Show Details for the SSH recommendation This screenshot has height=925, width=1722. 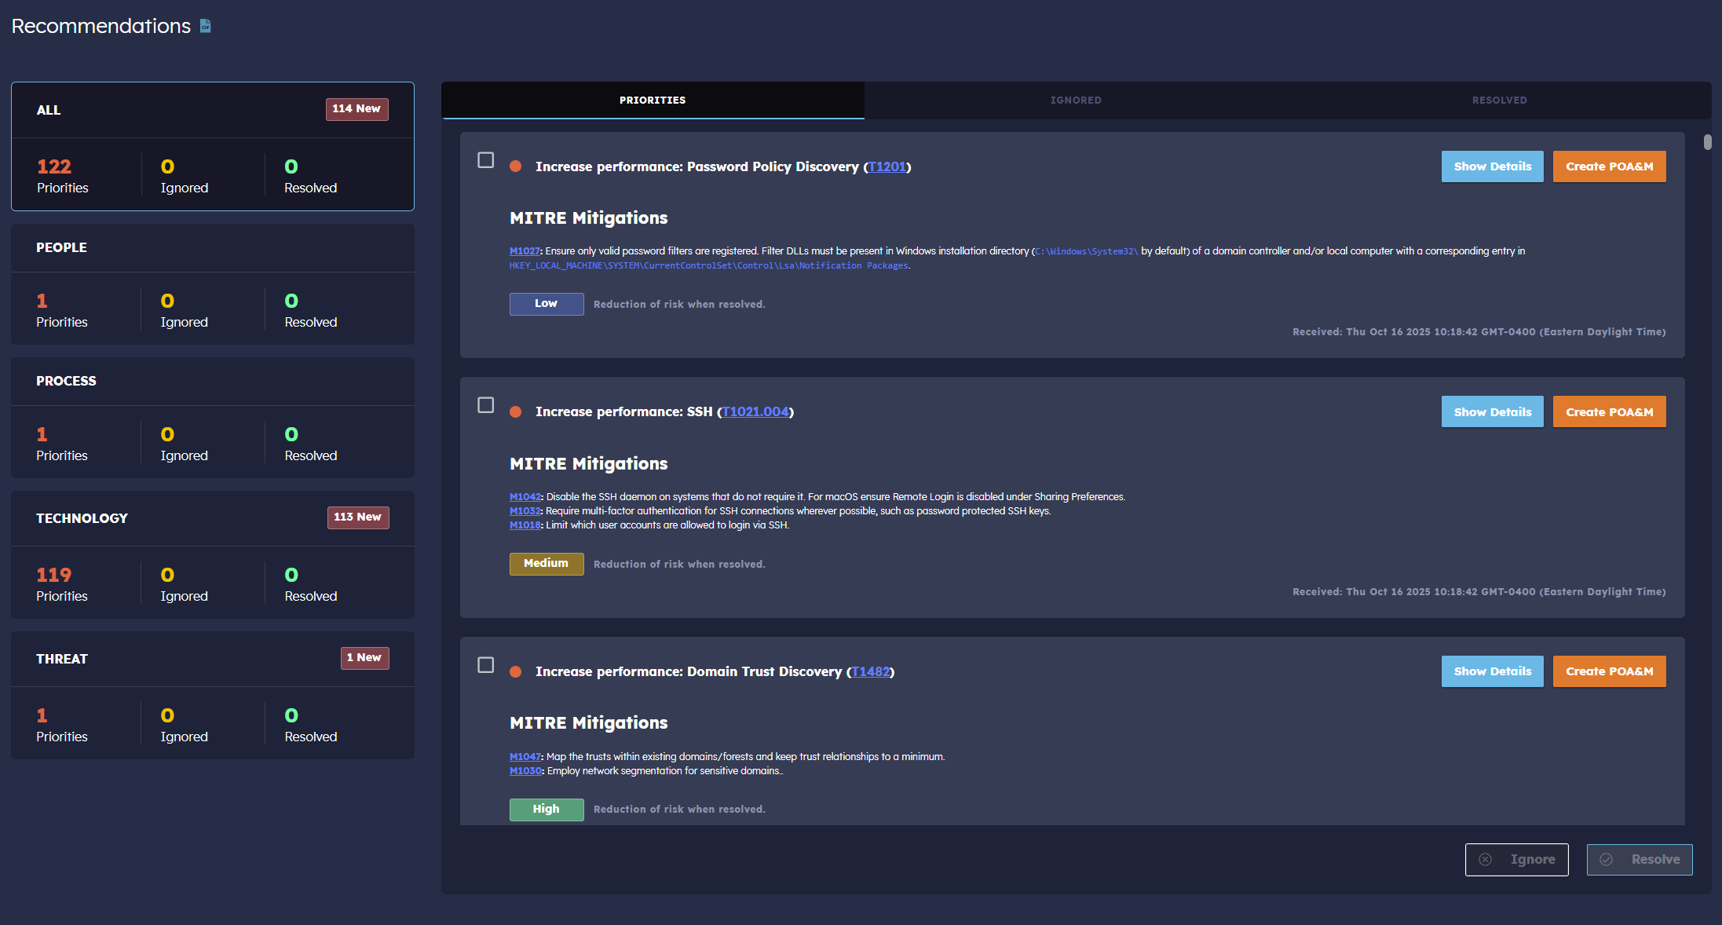click(1492, 411)
